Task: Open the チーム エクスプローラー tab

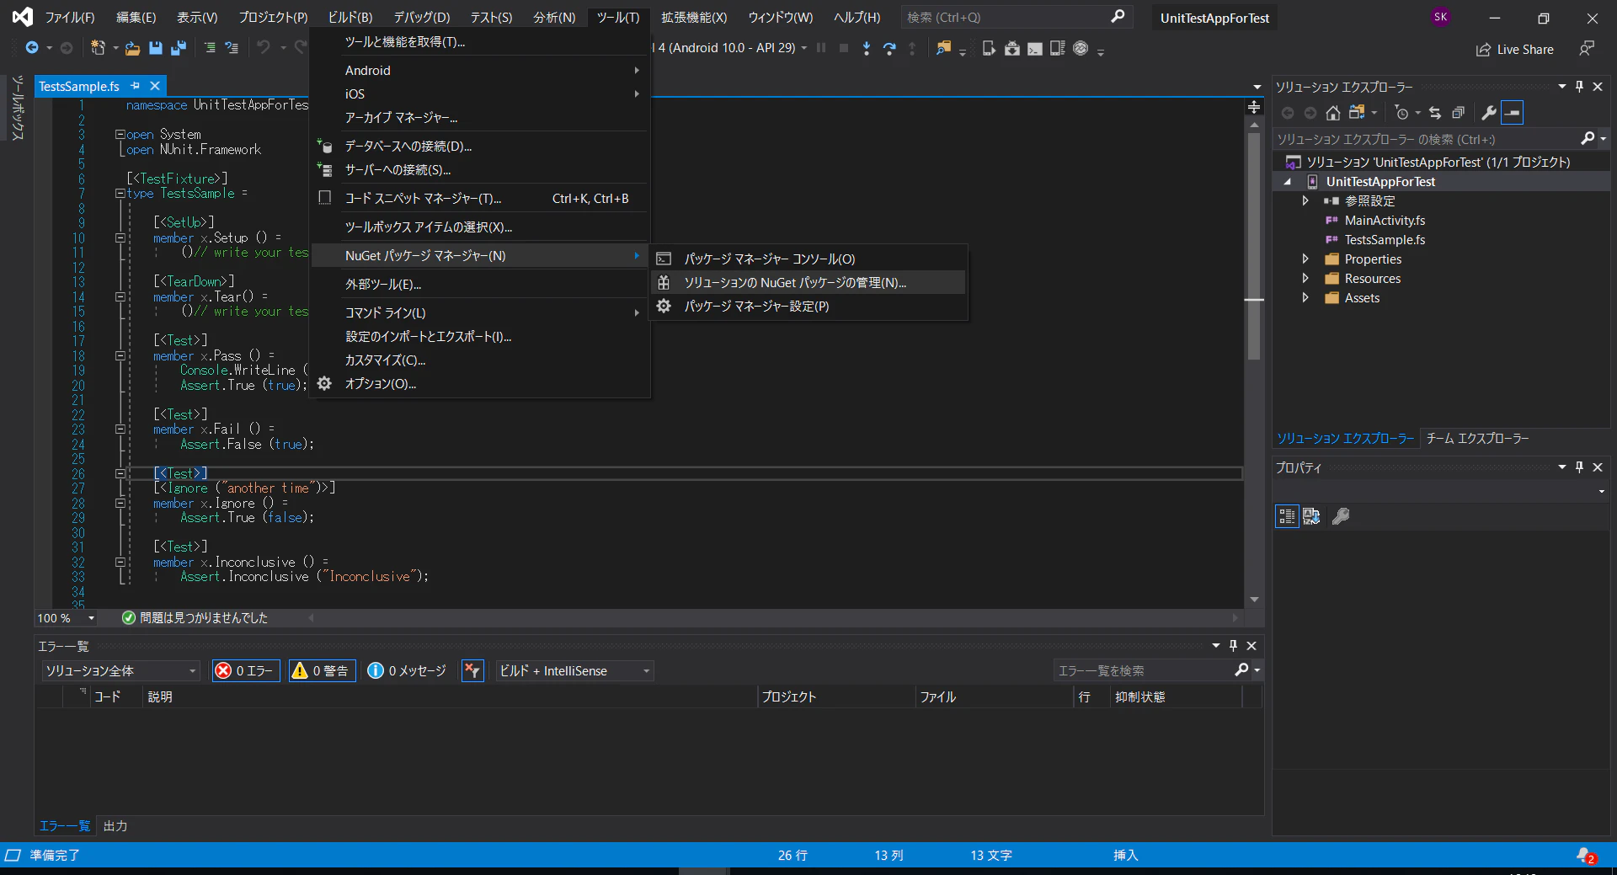Action: 1477,439
